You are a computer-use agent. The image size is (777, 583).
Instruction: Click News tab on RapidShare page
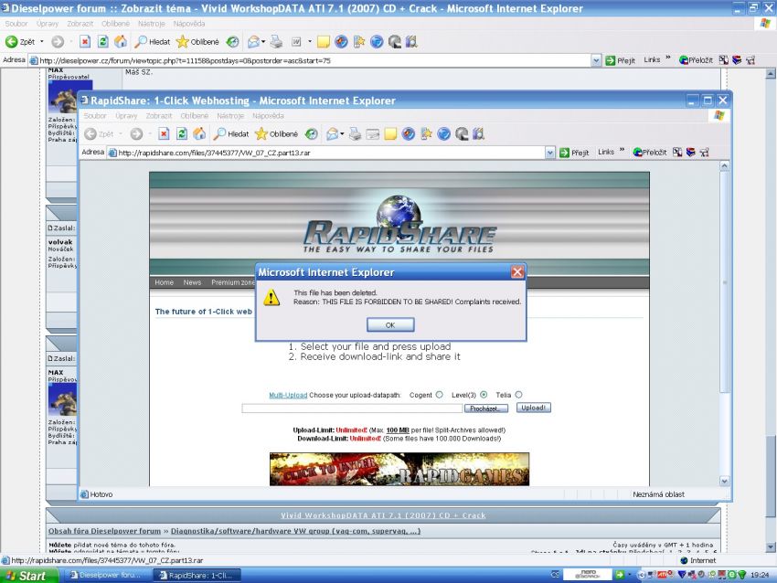point(192,282)
